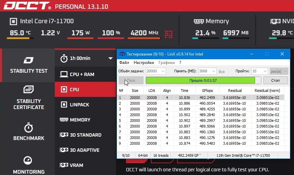Select the VRAM test label

[77, 165]
